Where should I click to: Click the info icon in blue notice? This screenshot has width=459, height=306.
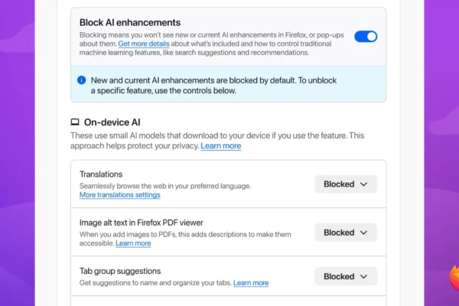pos(83,80)
